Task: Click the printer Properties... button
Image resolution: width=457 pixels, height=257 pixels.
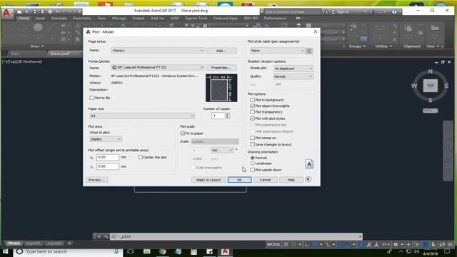Action: click(221, 68)
